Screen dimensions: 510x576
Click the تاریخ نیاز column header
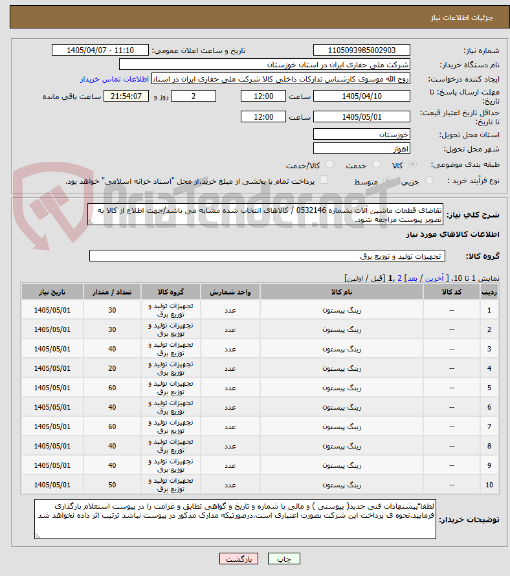tap(52, 292)
